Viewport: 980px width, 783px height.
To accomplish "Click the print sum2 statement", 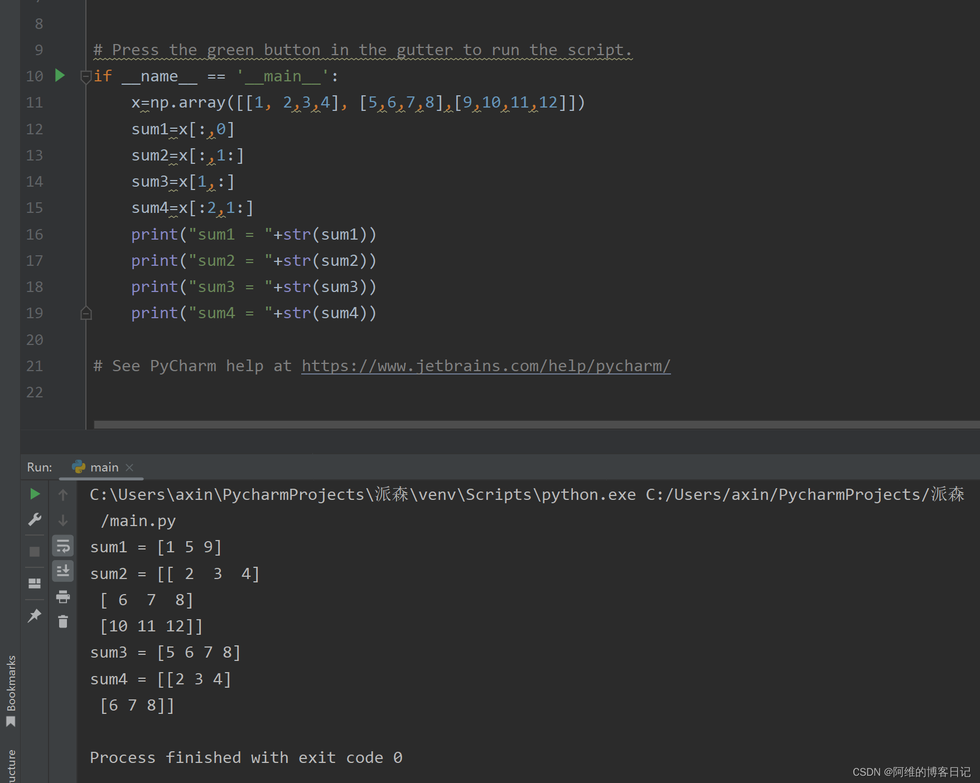I will click(254, 261).
